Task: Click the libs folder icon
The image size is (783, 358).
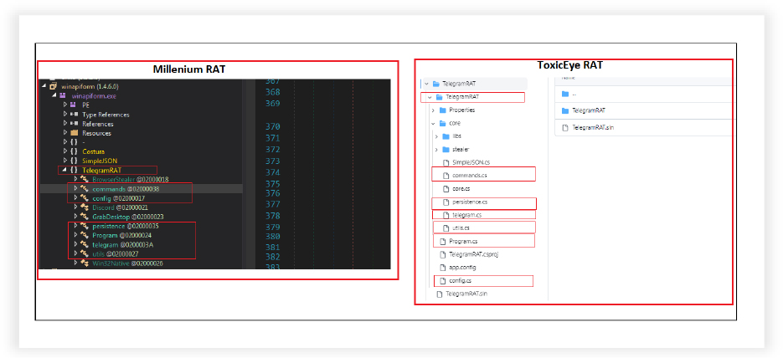Action: pyautogui.click(x=446, y=136)
